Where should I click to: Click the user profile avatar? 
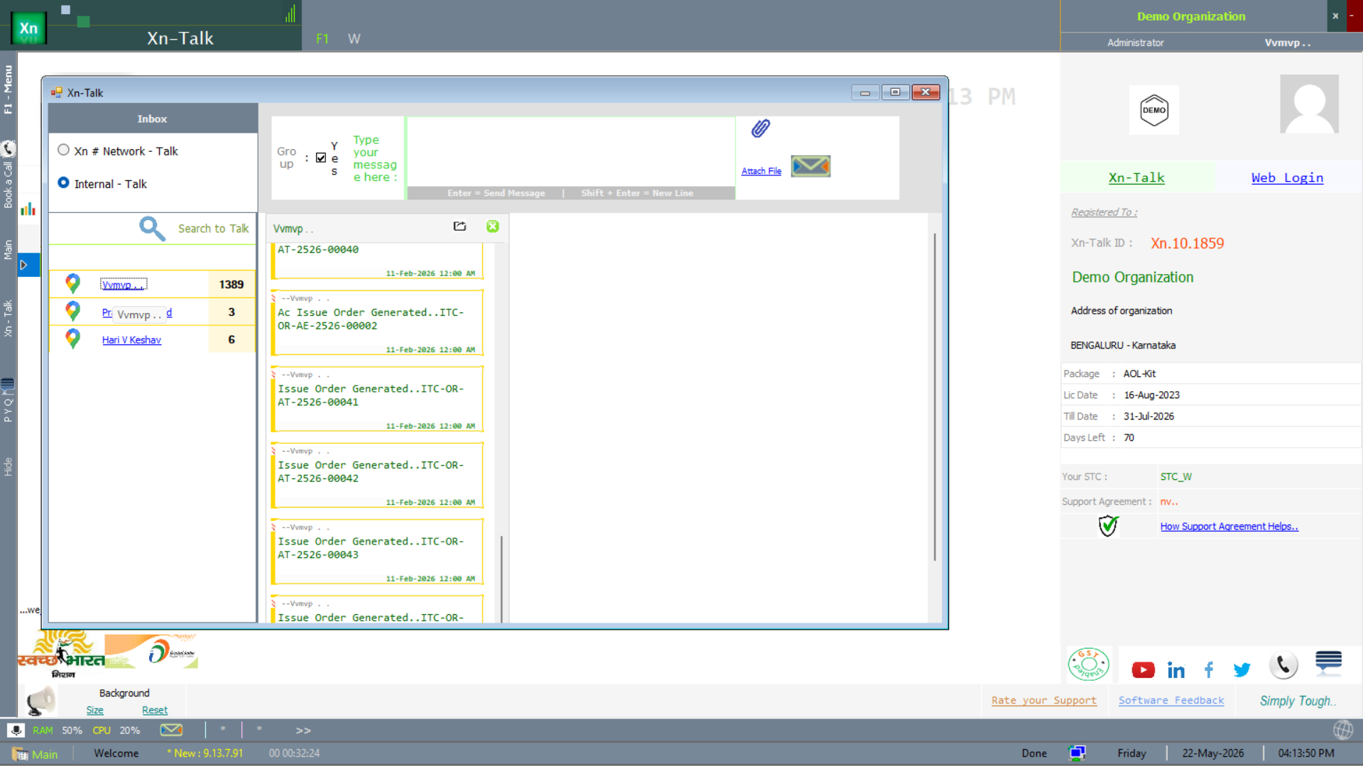[1309, 104]
